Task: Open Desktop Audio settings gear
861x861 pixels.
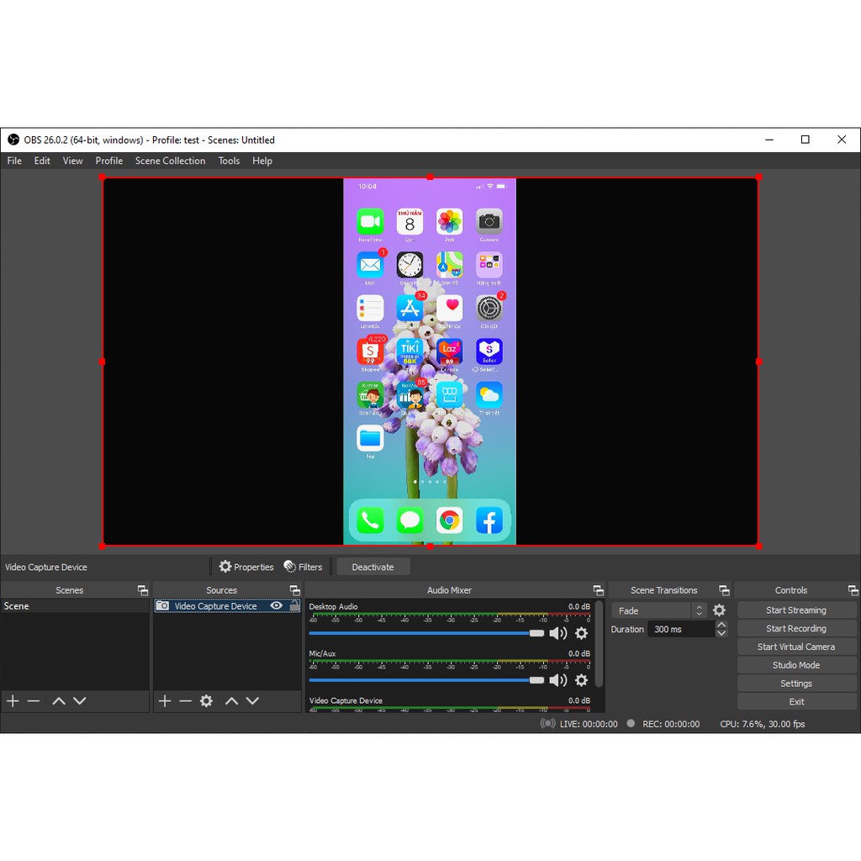Action: [x=581, y=633]
